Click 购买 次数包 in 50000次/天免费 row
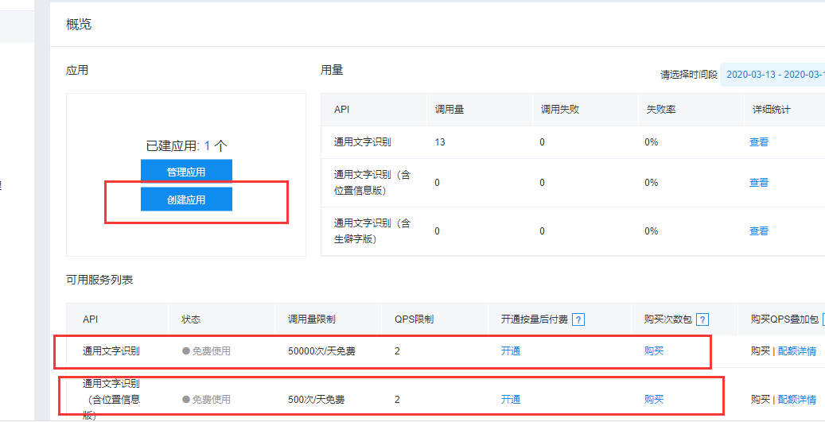 pos(654,351)
